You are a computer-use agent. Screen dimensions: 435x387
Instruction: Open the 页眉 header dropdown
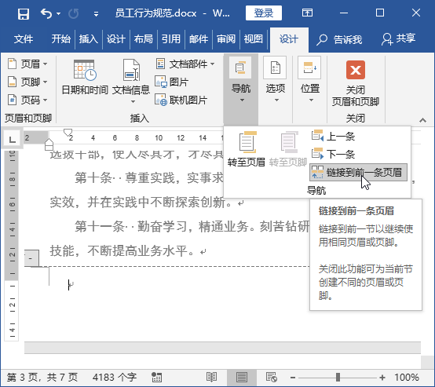[27, 64]
